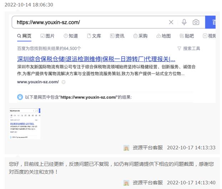Open the small screenshot thumbnail attachment

point(25,124)
